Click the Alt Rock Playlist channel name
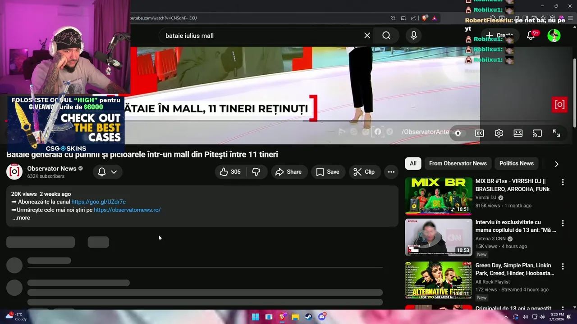Image resolution: width=577 pixels, height=324 pixels. click(x=493, y=282)
